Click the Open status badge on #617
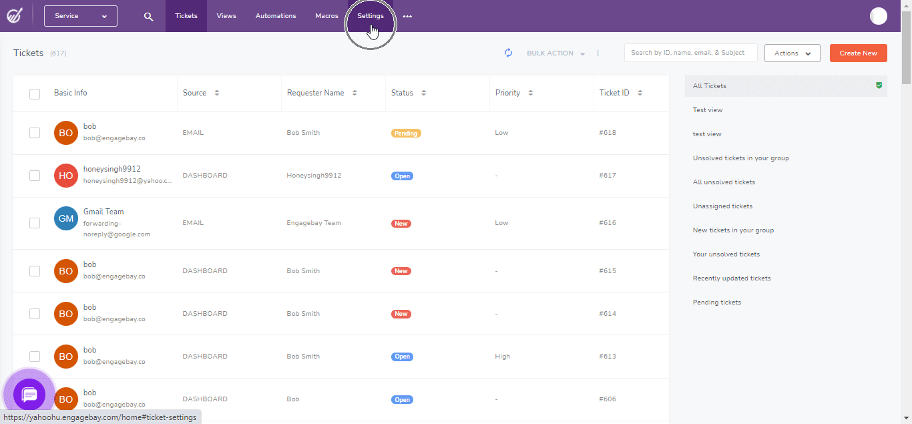912x424 pixels. pos(402,176)
